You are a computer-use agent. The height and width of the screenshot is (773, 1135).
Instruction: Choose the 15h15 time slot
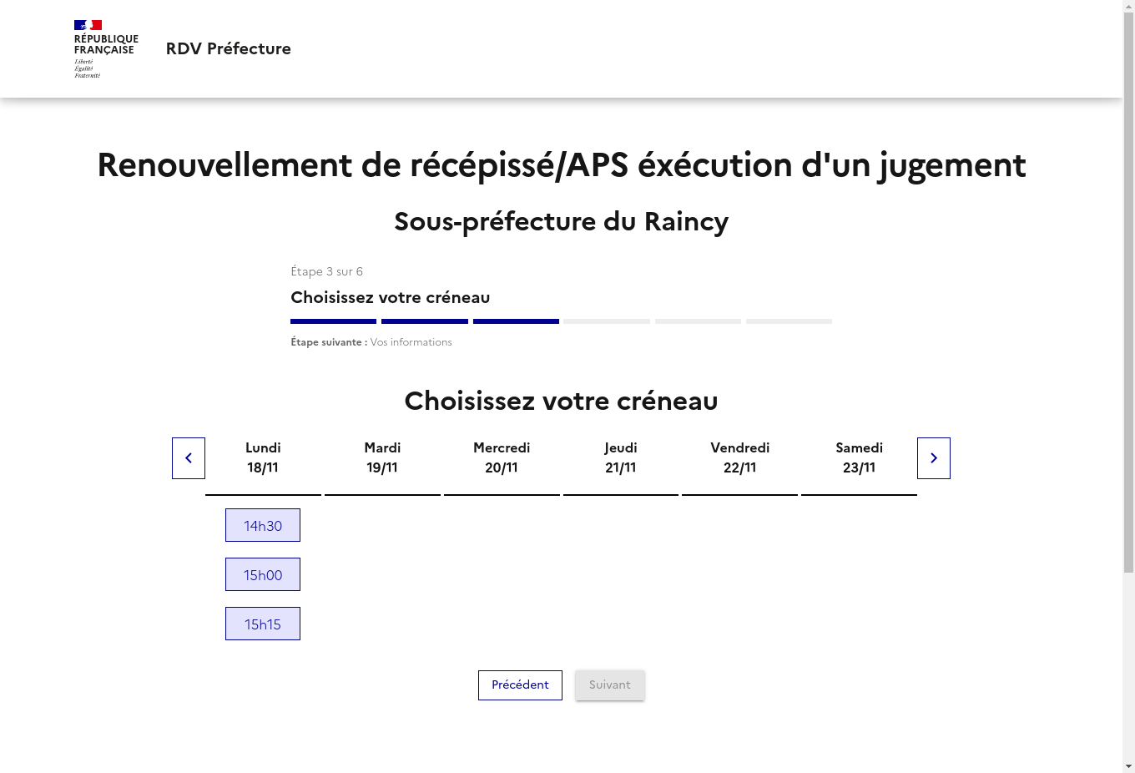point(263,624)
